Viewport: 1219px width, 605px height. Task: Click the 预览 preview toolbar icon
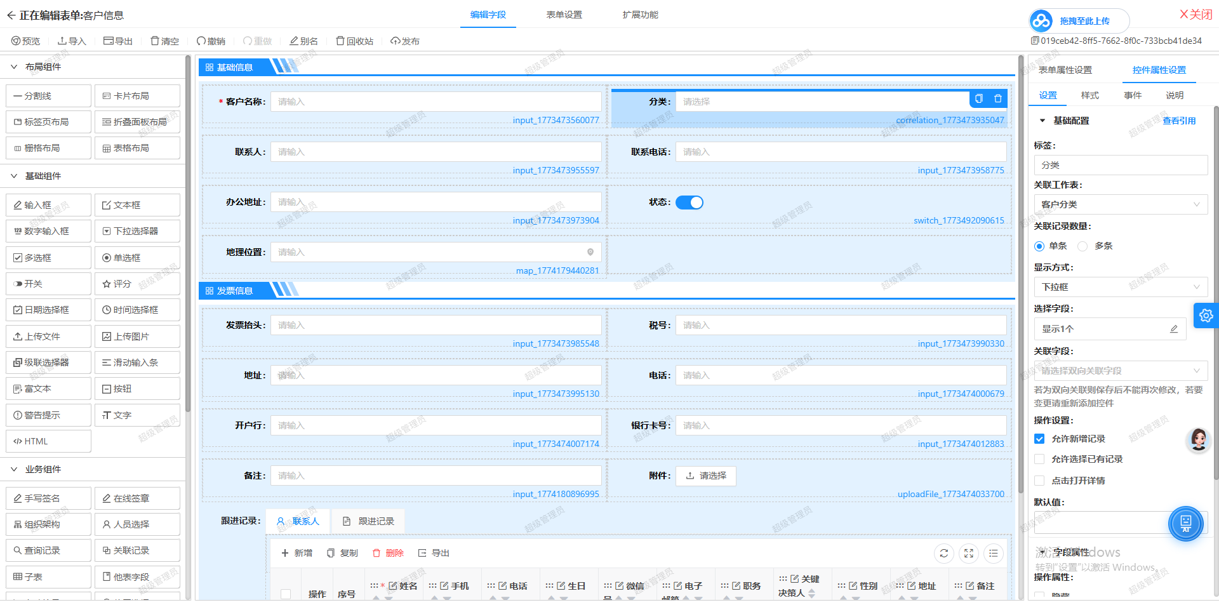click(x=16, y=41)
